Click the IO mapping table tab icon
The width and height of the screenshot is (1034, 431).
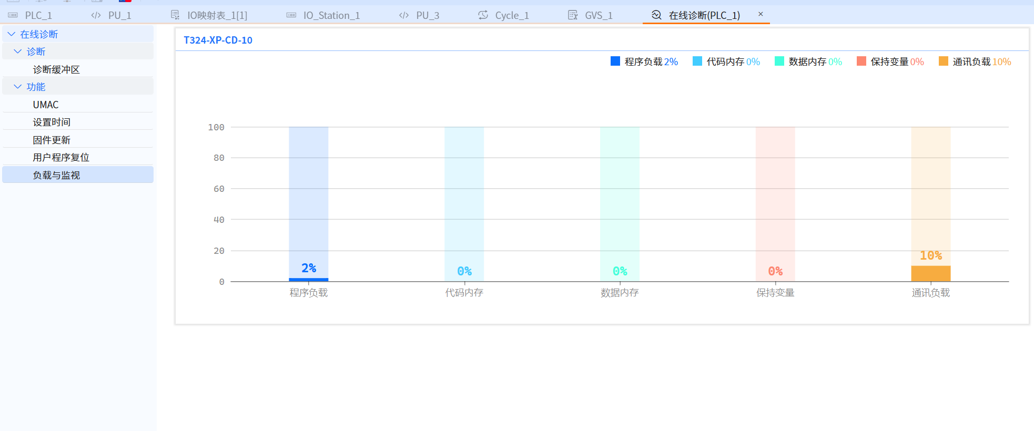[x=175, y=15]
